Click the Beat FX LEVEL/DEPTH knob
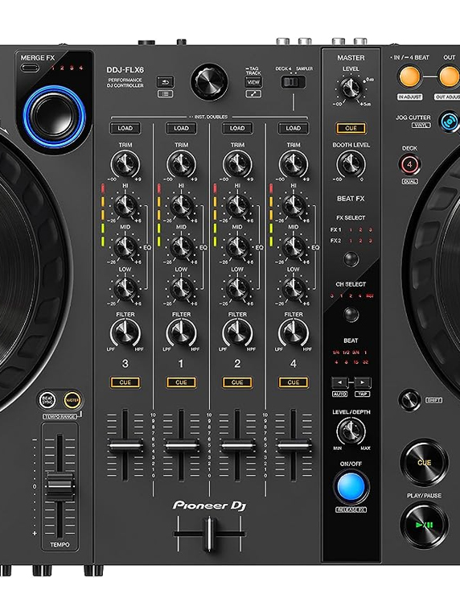Screen dimensions: 460x615 coord(351,431)
